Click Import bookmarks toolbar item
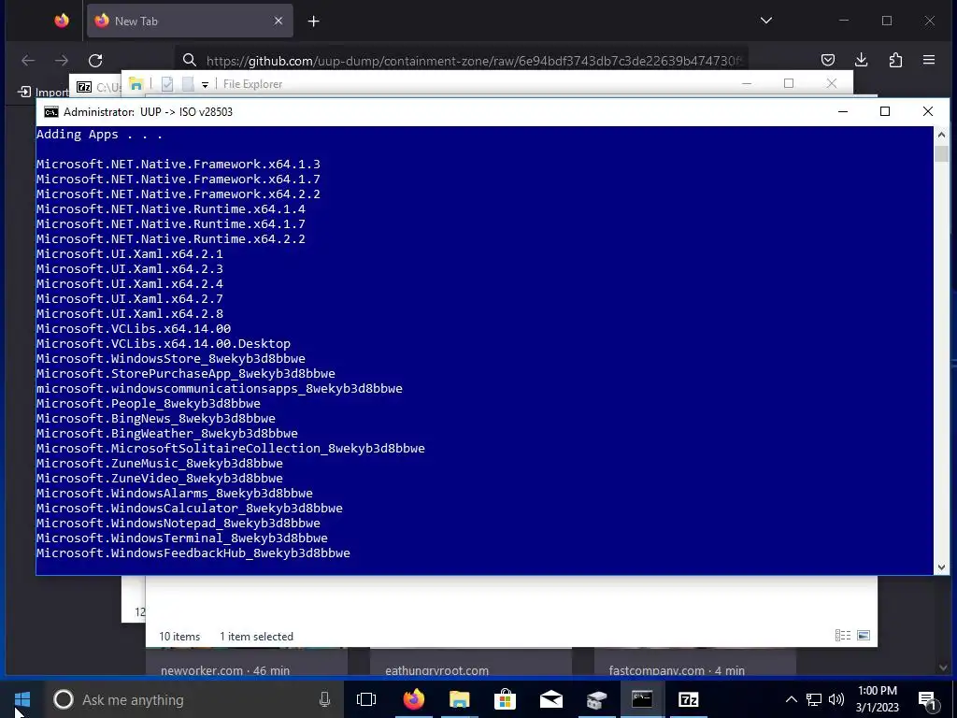 (43, 93)
